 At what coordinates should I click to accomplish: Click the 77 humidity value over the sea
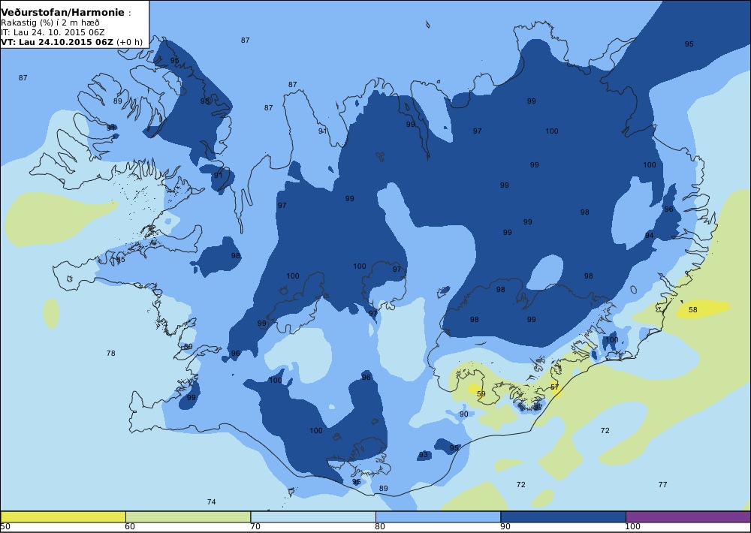click(662, 485)
